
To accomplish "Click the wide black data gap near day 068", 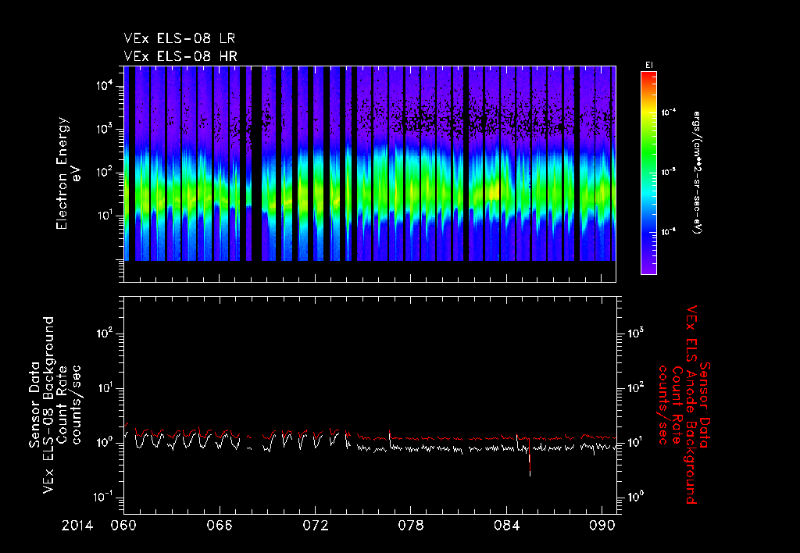I will (256, 163).
